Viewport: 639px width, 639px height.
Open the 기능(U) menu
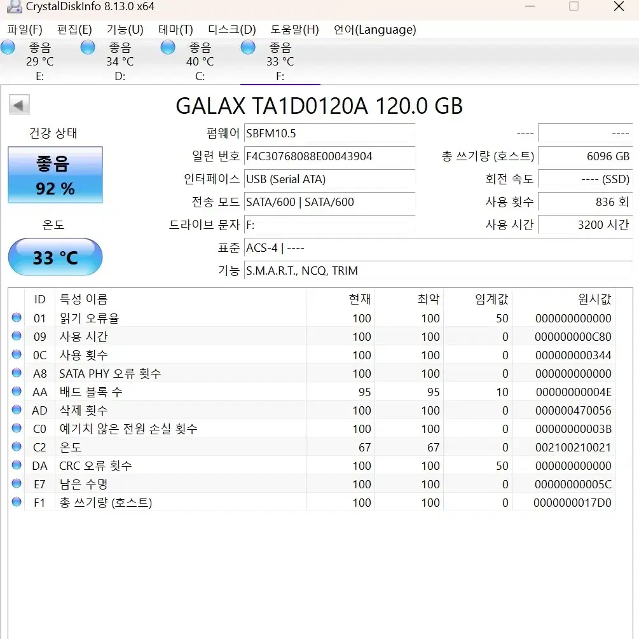(125, 29)
